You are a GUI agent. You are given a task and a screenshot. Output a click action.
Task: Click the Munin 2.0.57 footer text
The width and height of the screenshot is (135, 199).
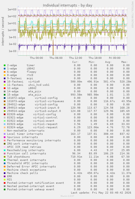coord(67,196)
